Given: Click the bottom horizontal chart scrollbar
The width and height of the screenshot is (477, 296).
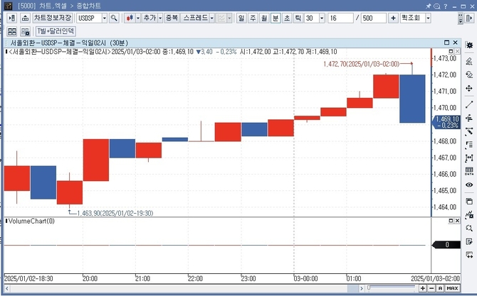Looking at the screenshot, I should pos(392,288).
